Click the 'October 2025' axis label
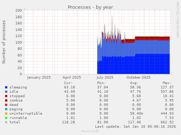This screenshot has height=135, width=181. coord(138,78)
